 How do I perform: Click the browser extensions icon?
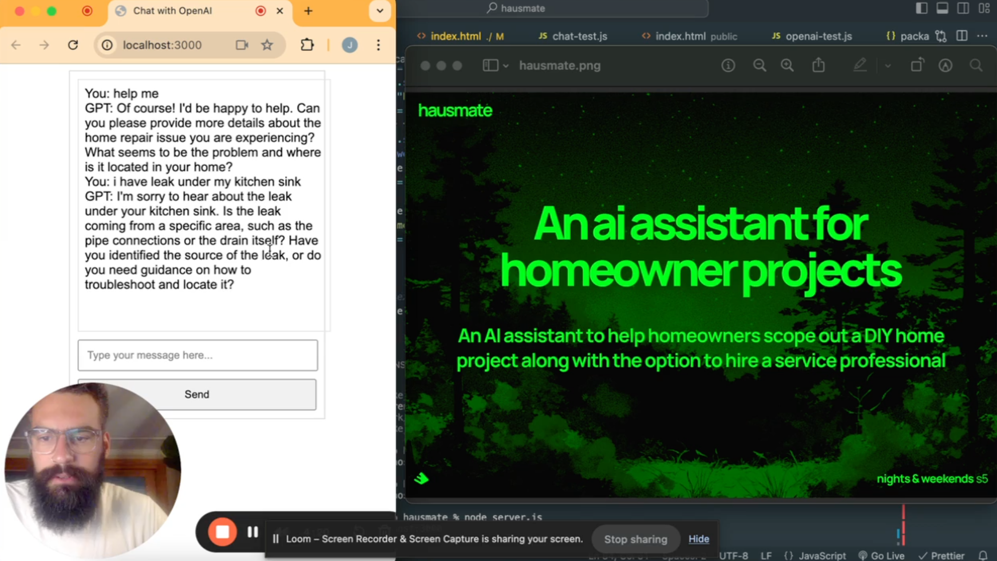pos(310,44)
